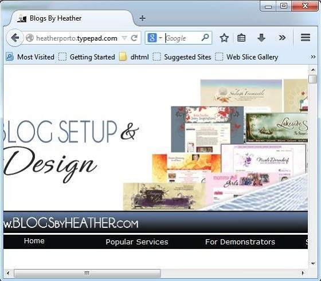Reload the page with the refresh icon
Viewport: 321px width, 281px height.
tap(134, 38)
